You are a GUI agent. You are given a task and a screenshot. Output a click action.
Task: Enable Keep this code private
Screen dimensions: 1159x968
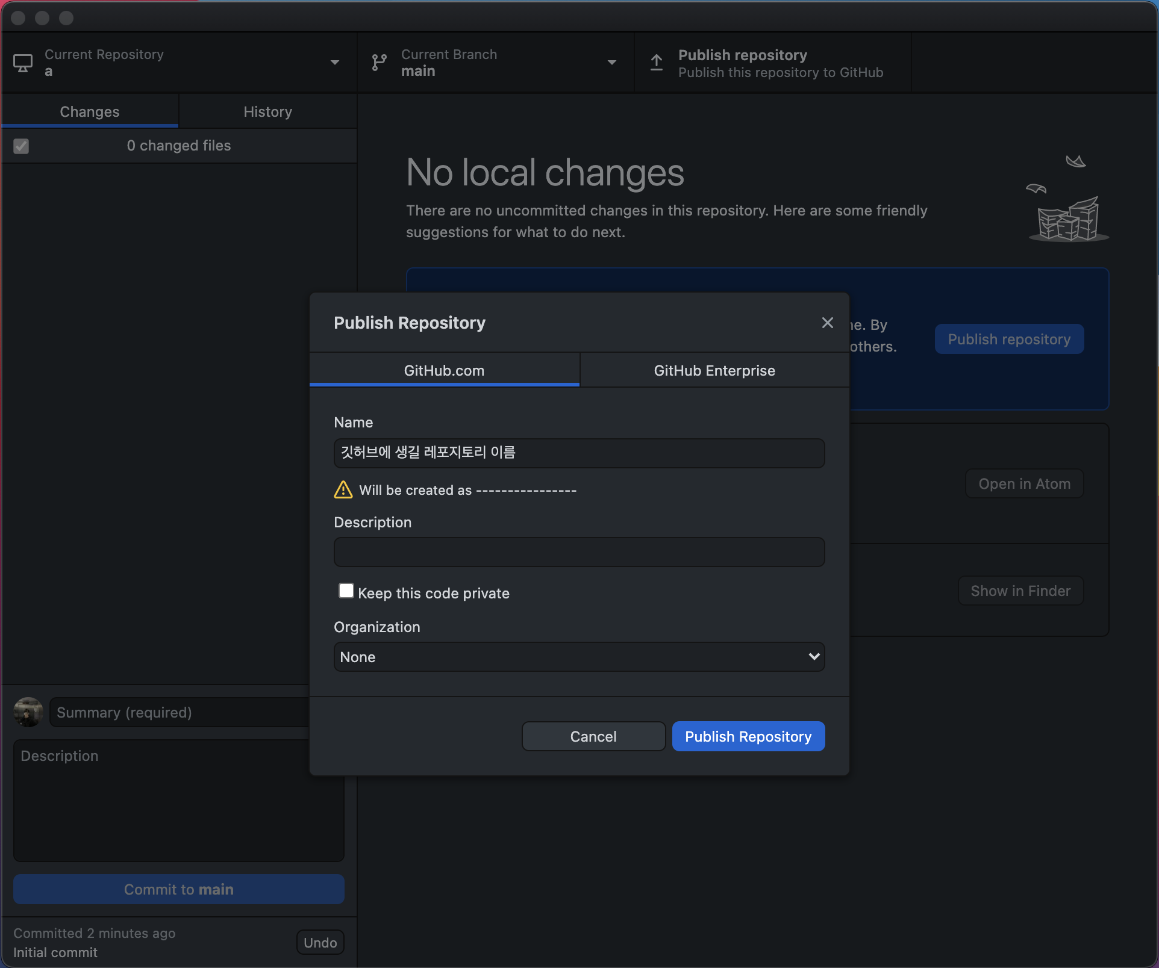click(346, 591)
